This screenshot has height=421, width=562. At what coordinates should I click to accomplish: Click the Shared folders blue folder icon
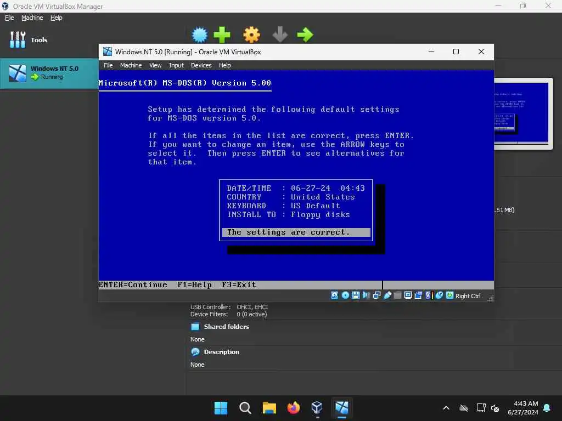(x=195, y=327)
